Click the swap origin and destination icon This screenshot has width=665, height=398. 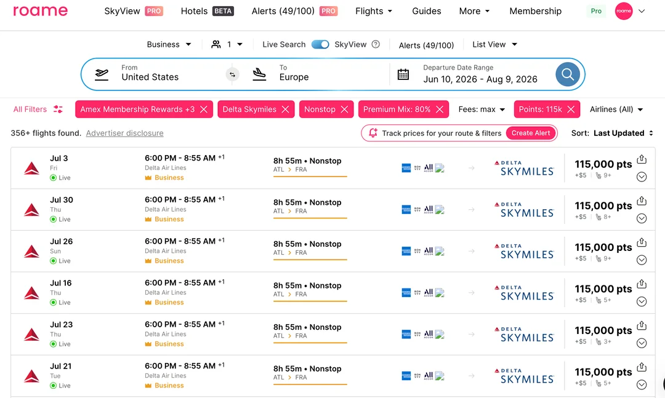pos(232,74)
